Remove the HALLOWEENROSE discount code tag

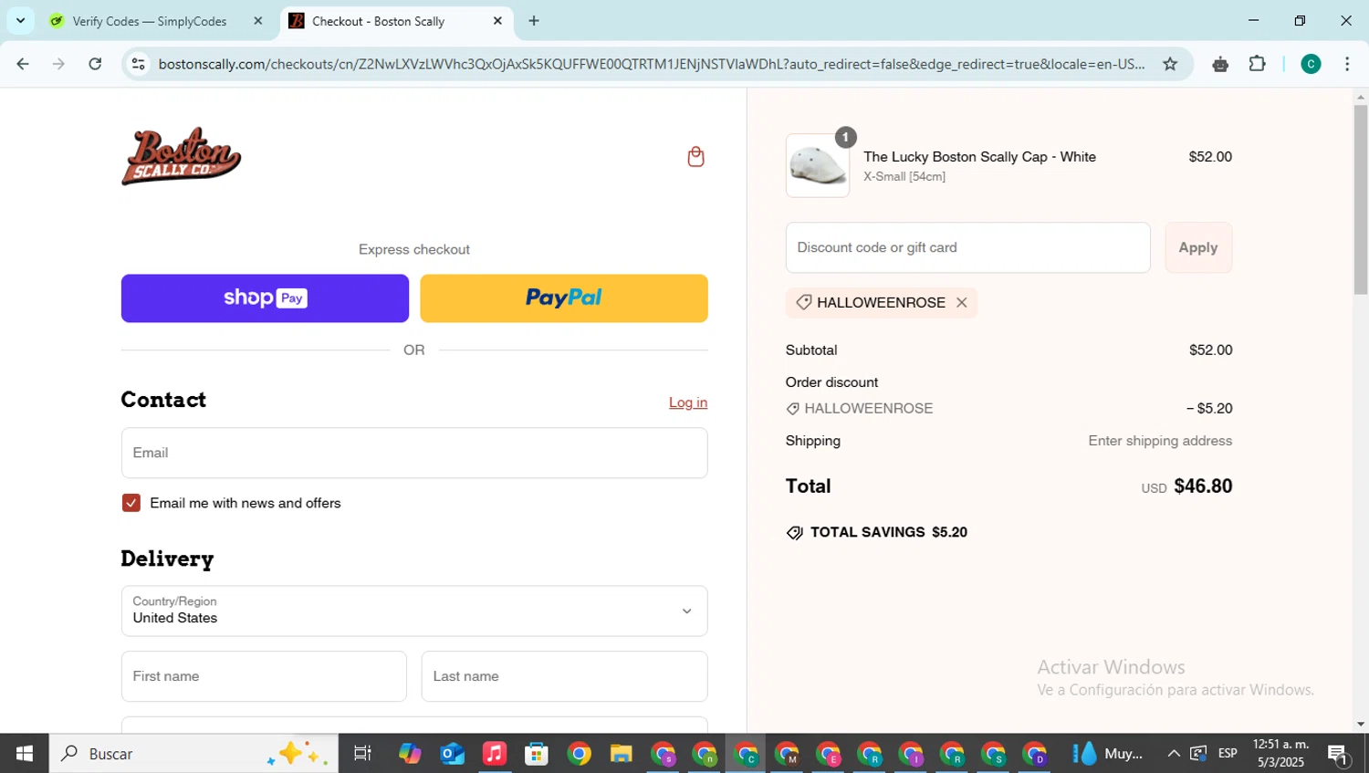pos(961,303)
